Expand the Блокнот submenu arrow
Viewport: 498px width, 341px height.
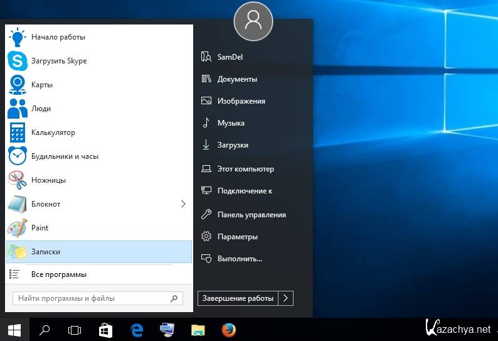(x=183, y=204)
